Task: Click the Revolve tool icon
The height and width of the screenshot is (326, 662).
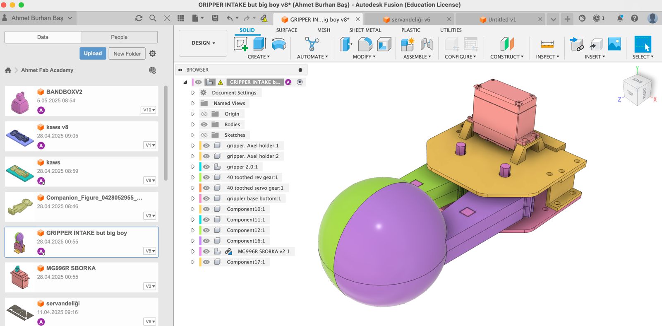Action: pyautogui.click(x=279, y=44)
